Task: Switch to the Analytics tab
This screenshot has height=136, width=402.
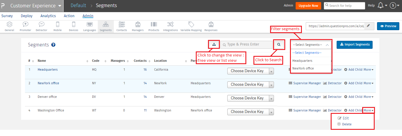Action: click(48, 16)
